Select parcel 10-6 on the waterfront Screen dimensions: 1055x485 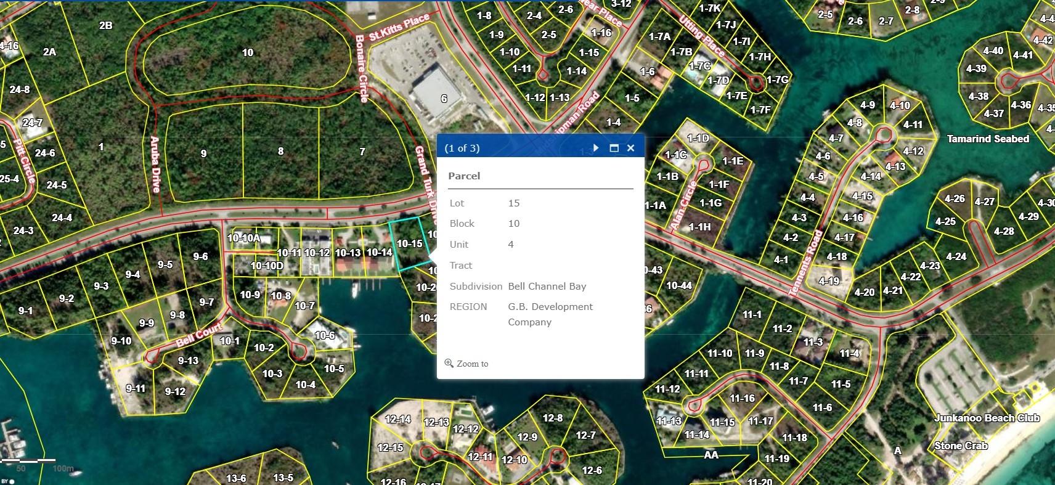[325, 336]
